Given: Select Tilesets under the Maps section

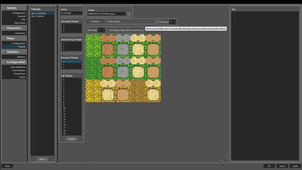Looking at the screenshot, I should click(x=14, y=46).
